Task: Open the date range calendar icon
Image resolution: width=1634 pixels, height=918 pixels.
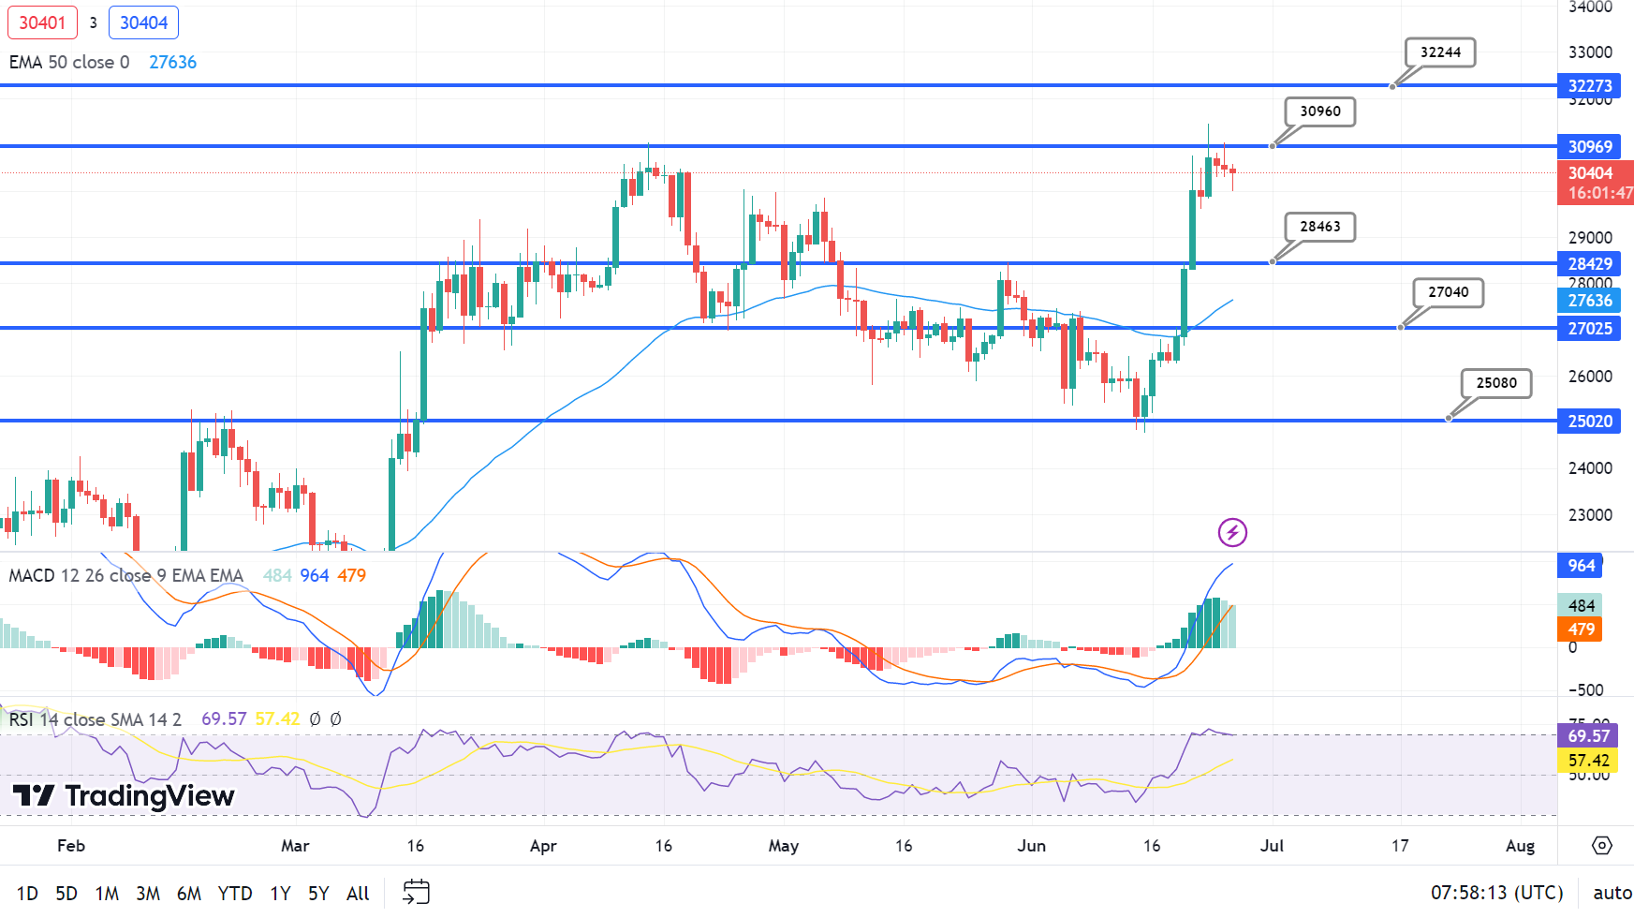Action: click(x=416, y=892)
